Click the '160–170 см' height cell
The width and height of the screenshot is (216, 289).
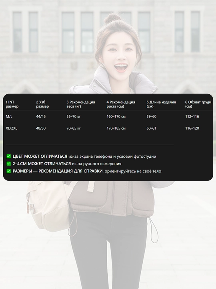click(x=116, y=116)
